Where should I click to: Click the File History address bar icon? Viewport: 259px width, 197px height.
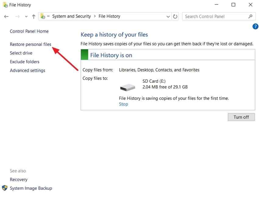43,16
